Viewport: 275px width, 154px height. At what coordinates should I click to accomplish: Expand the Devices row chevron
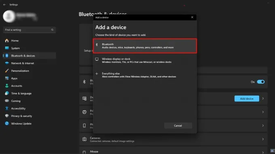[263, 99]
